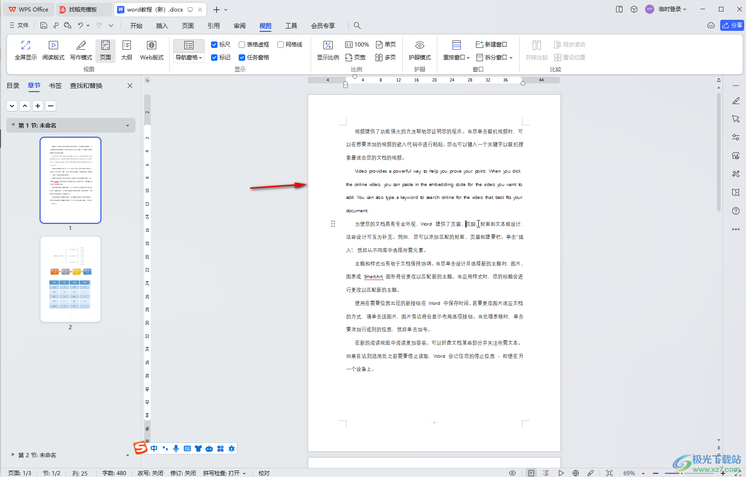Open the File menu
746x477 pixels.
click(19, 25)
